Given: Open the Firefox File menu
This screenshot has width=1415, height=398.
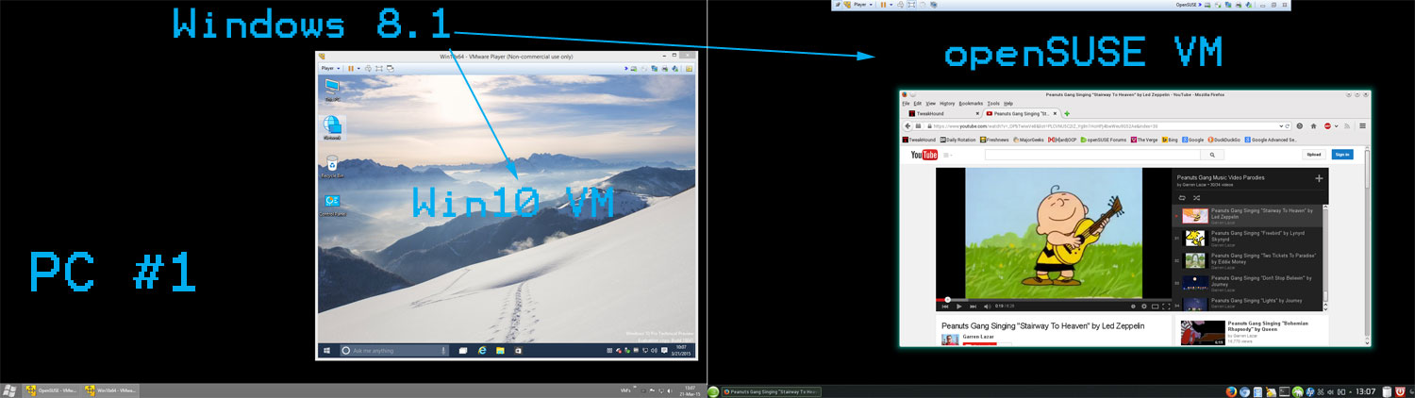Looking at the screenshot, I should (906, 103).
